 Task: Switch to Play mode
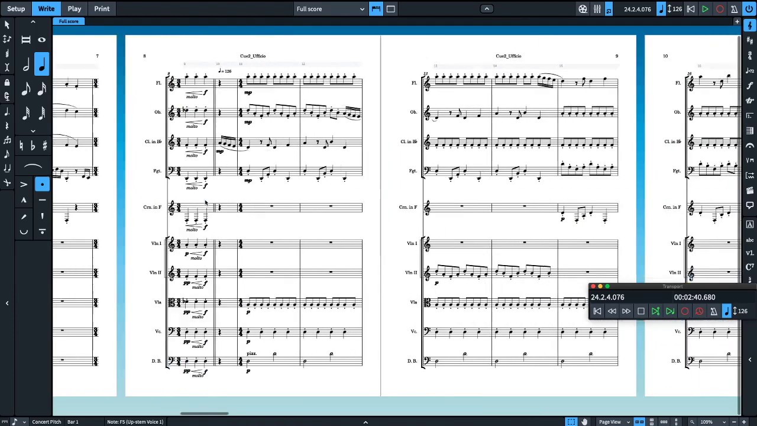74,9
